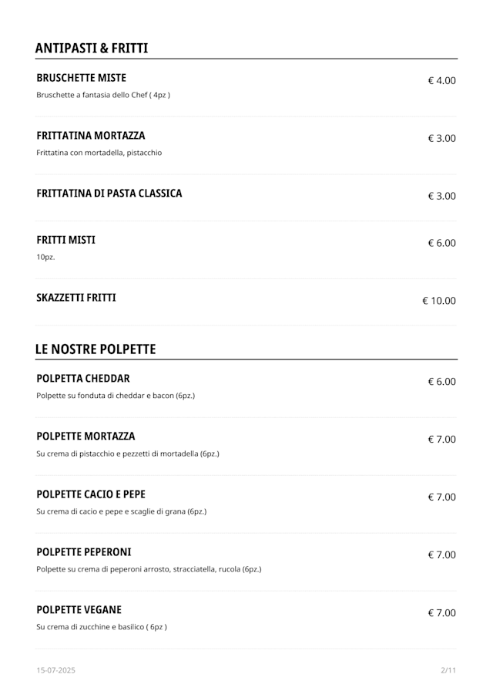The width and height of the screenshot is (493, 698).
Task: Click the POLPETTE VEGANE item name
Action: coord(79,610)
